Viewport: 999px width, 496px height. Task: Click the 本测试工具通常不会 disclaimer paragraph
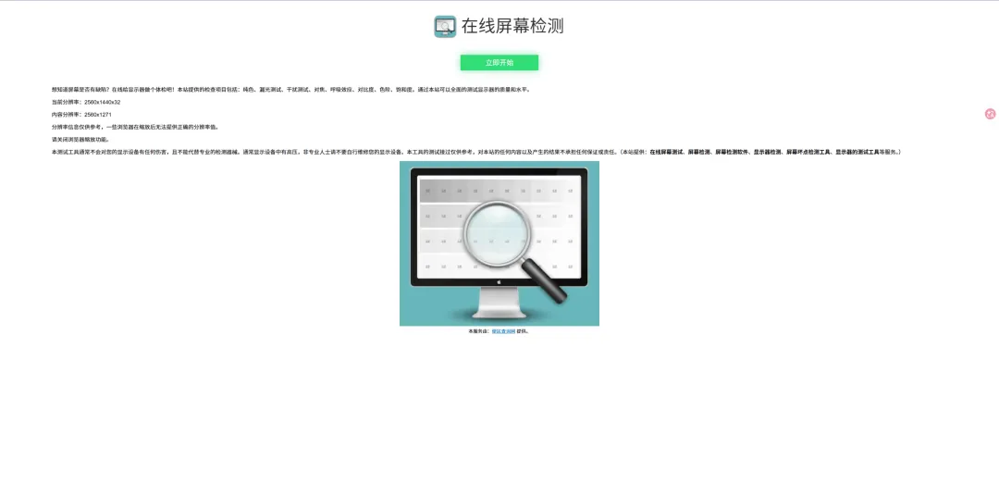point(476,152)
